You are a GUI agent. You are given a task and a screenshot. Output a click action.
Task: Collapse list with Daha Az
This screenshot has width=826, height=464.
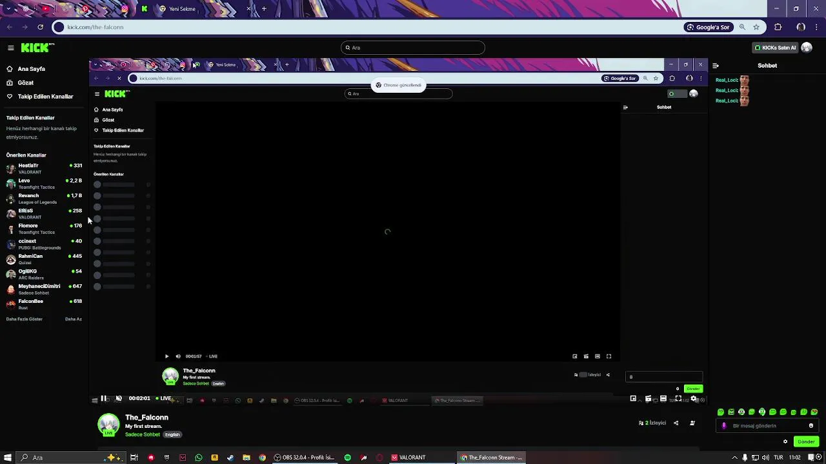coord(74,319)
